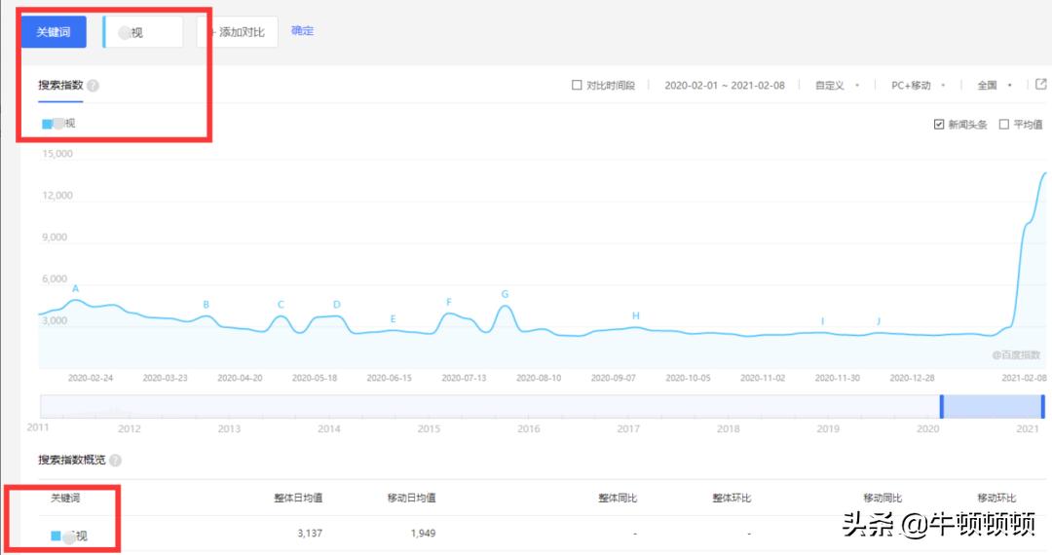Click the 移动日均值 column header
The image size is (1052, 555).
[412, 498]
